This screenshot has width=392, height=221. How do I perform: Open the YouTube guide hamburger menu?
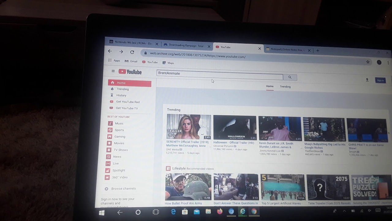(113, 71)
